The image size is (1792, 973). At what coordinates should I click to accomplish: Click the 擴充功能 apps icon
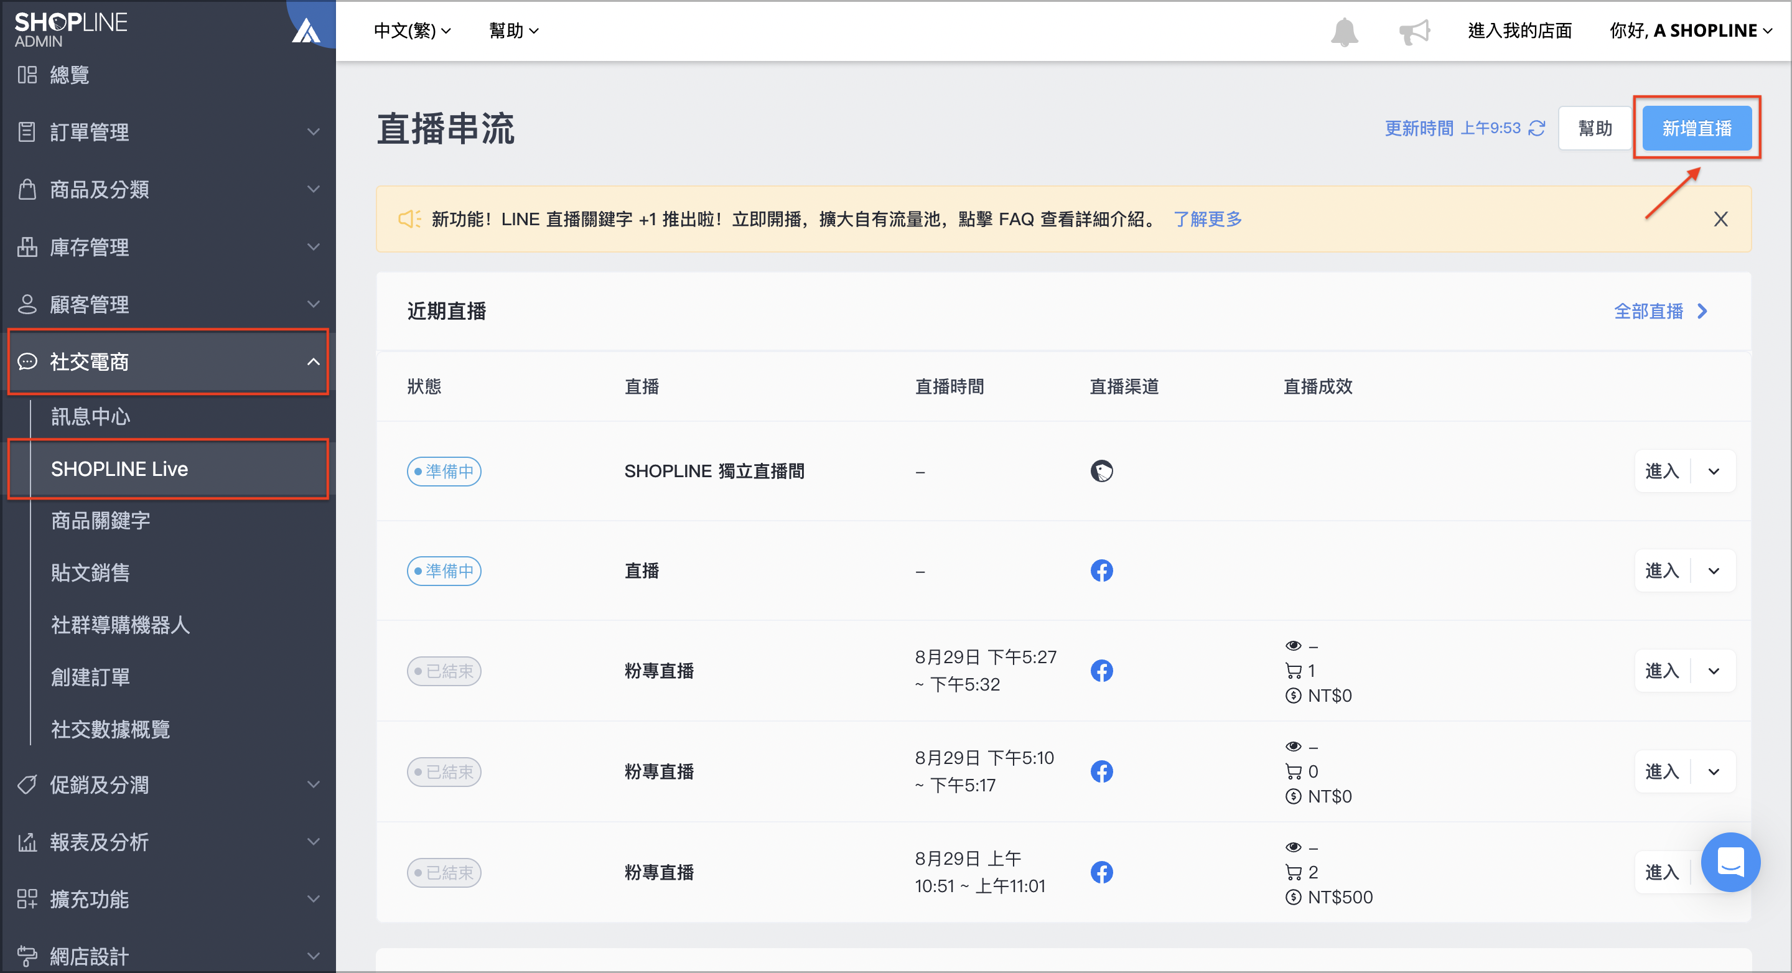pos(27,898)
